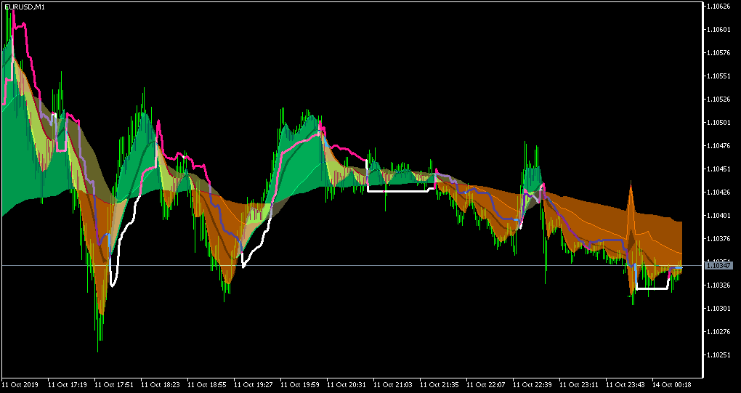Click the 1.10276 price level label
The height and width of the screenshot is (393, 741).
[x=718, y=331]
